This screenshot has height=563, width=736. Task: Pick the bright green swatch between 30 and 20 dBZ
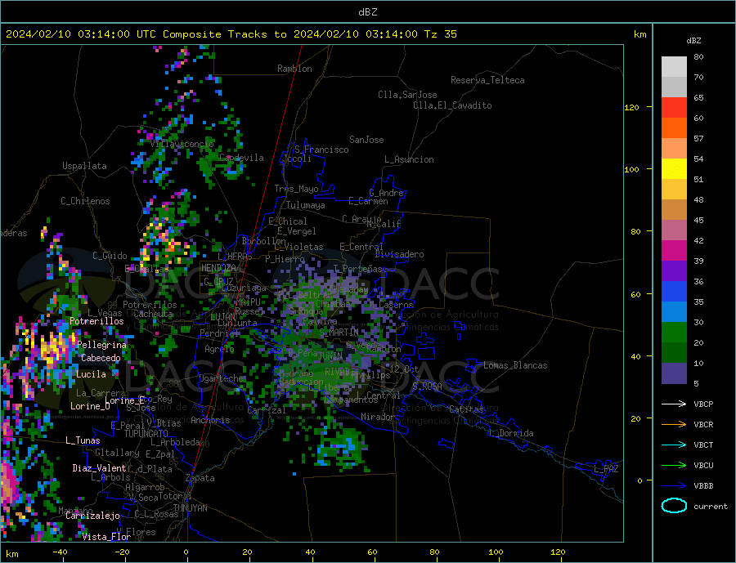point(674,333)
